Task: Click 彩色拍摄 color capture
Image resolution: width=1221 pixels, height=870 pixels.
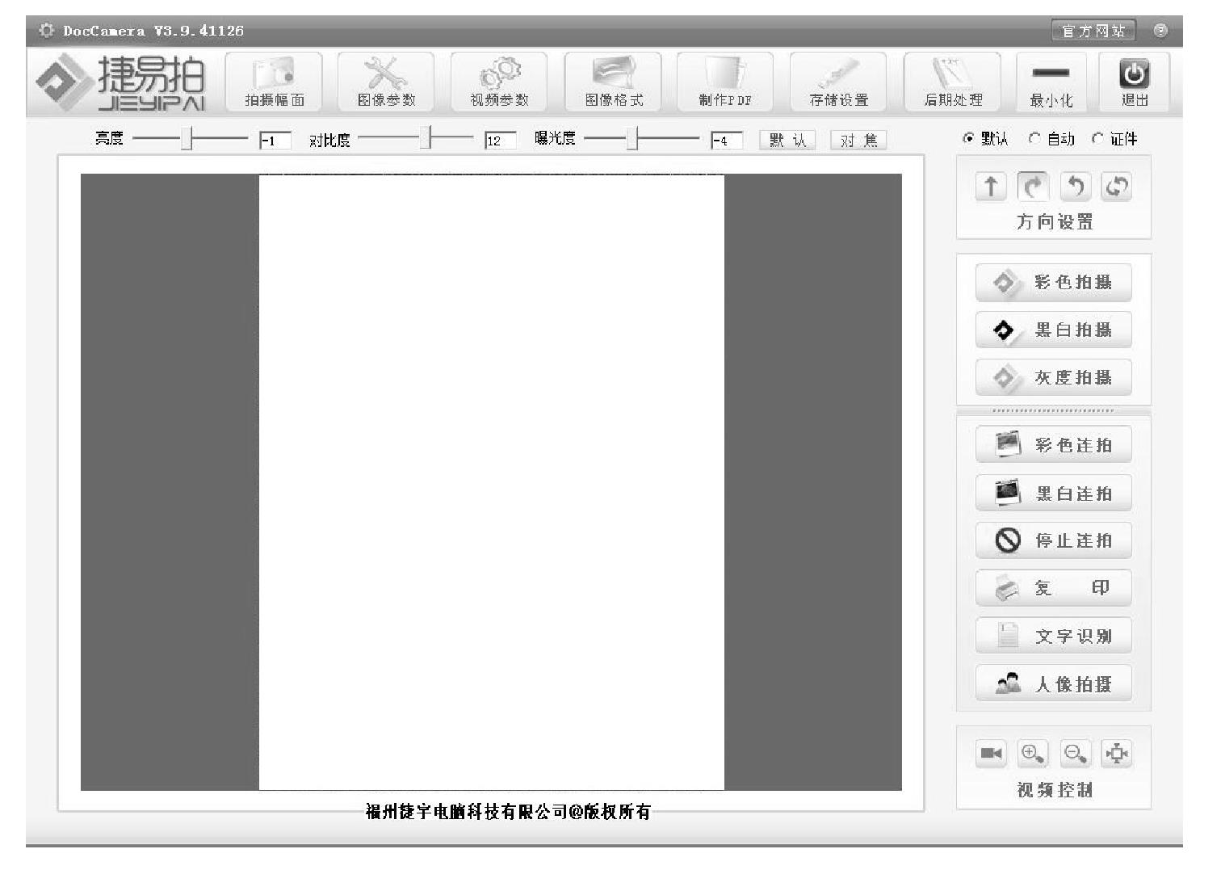Action: 1053,283
